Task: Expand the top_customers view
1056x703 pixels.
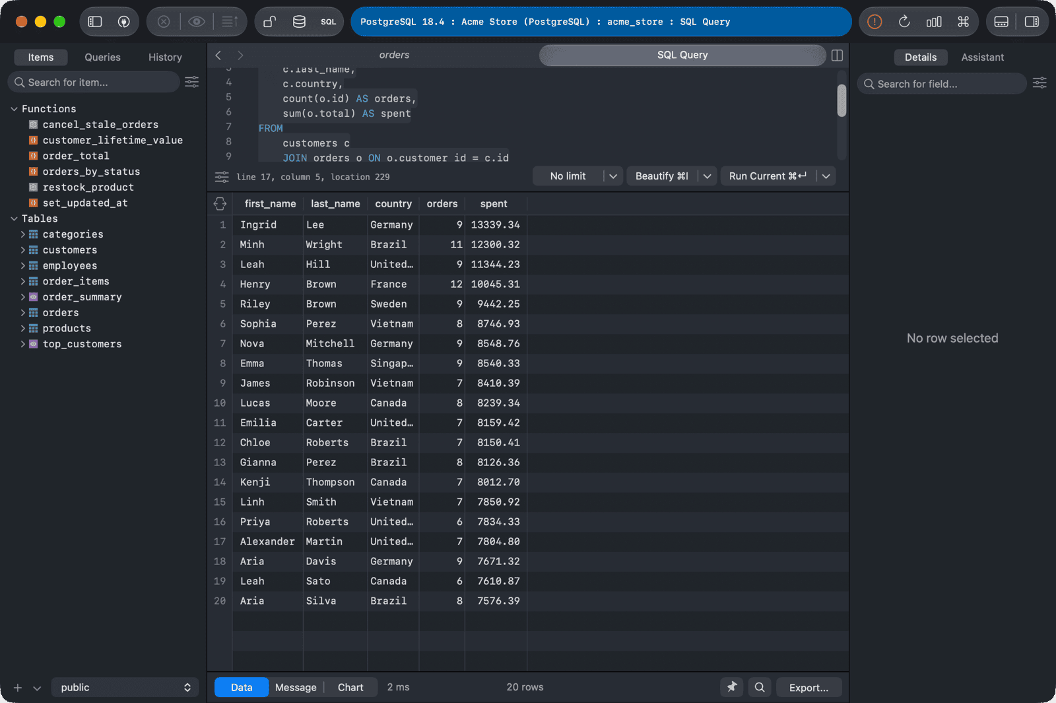Action: tap(23, 344)
